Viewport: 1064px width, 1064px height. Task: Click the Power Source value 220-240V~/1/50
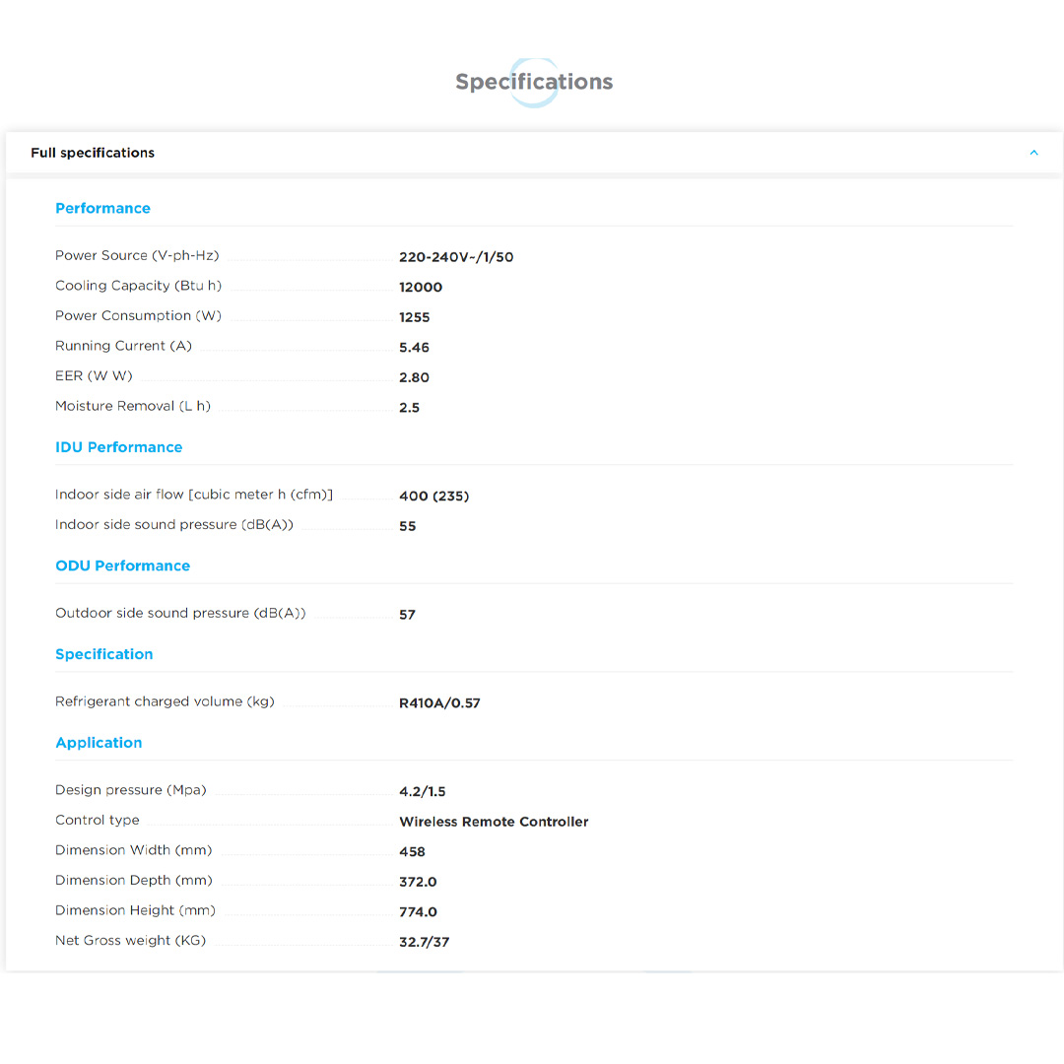coord(456,257)
